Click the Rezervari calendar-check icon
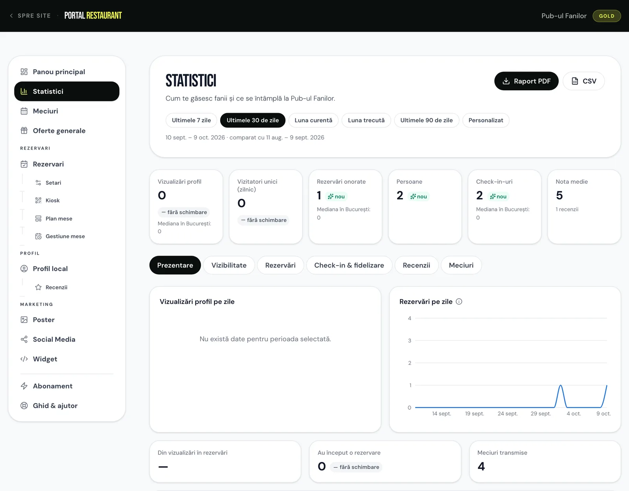This screenshot has height=491, width=629. tap(24, 164)
